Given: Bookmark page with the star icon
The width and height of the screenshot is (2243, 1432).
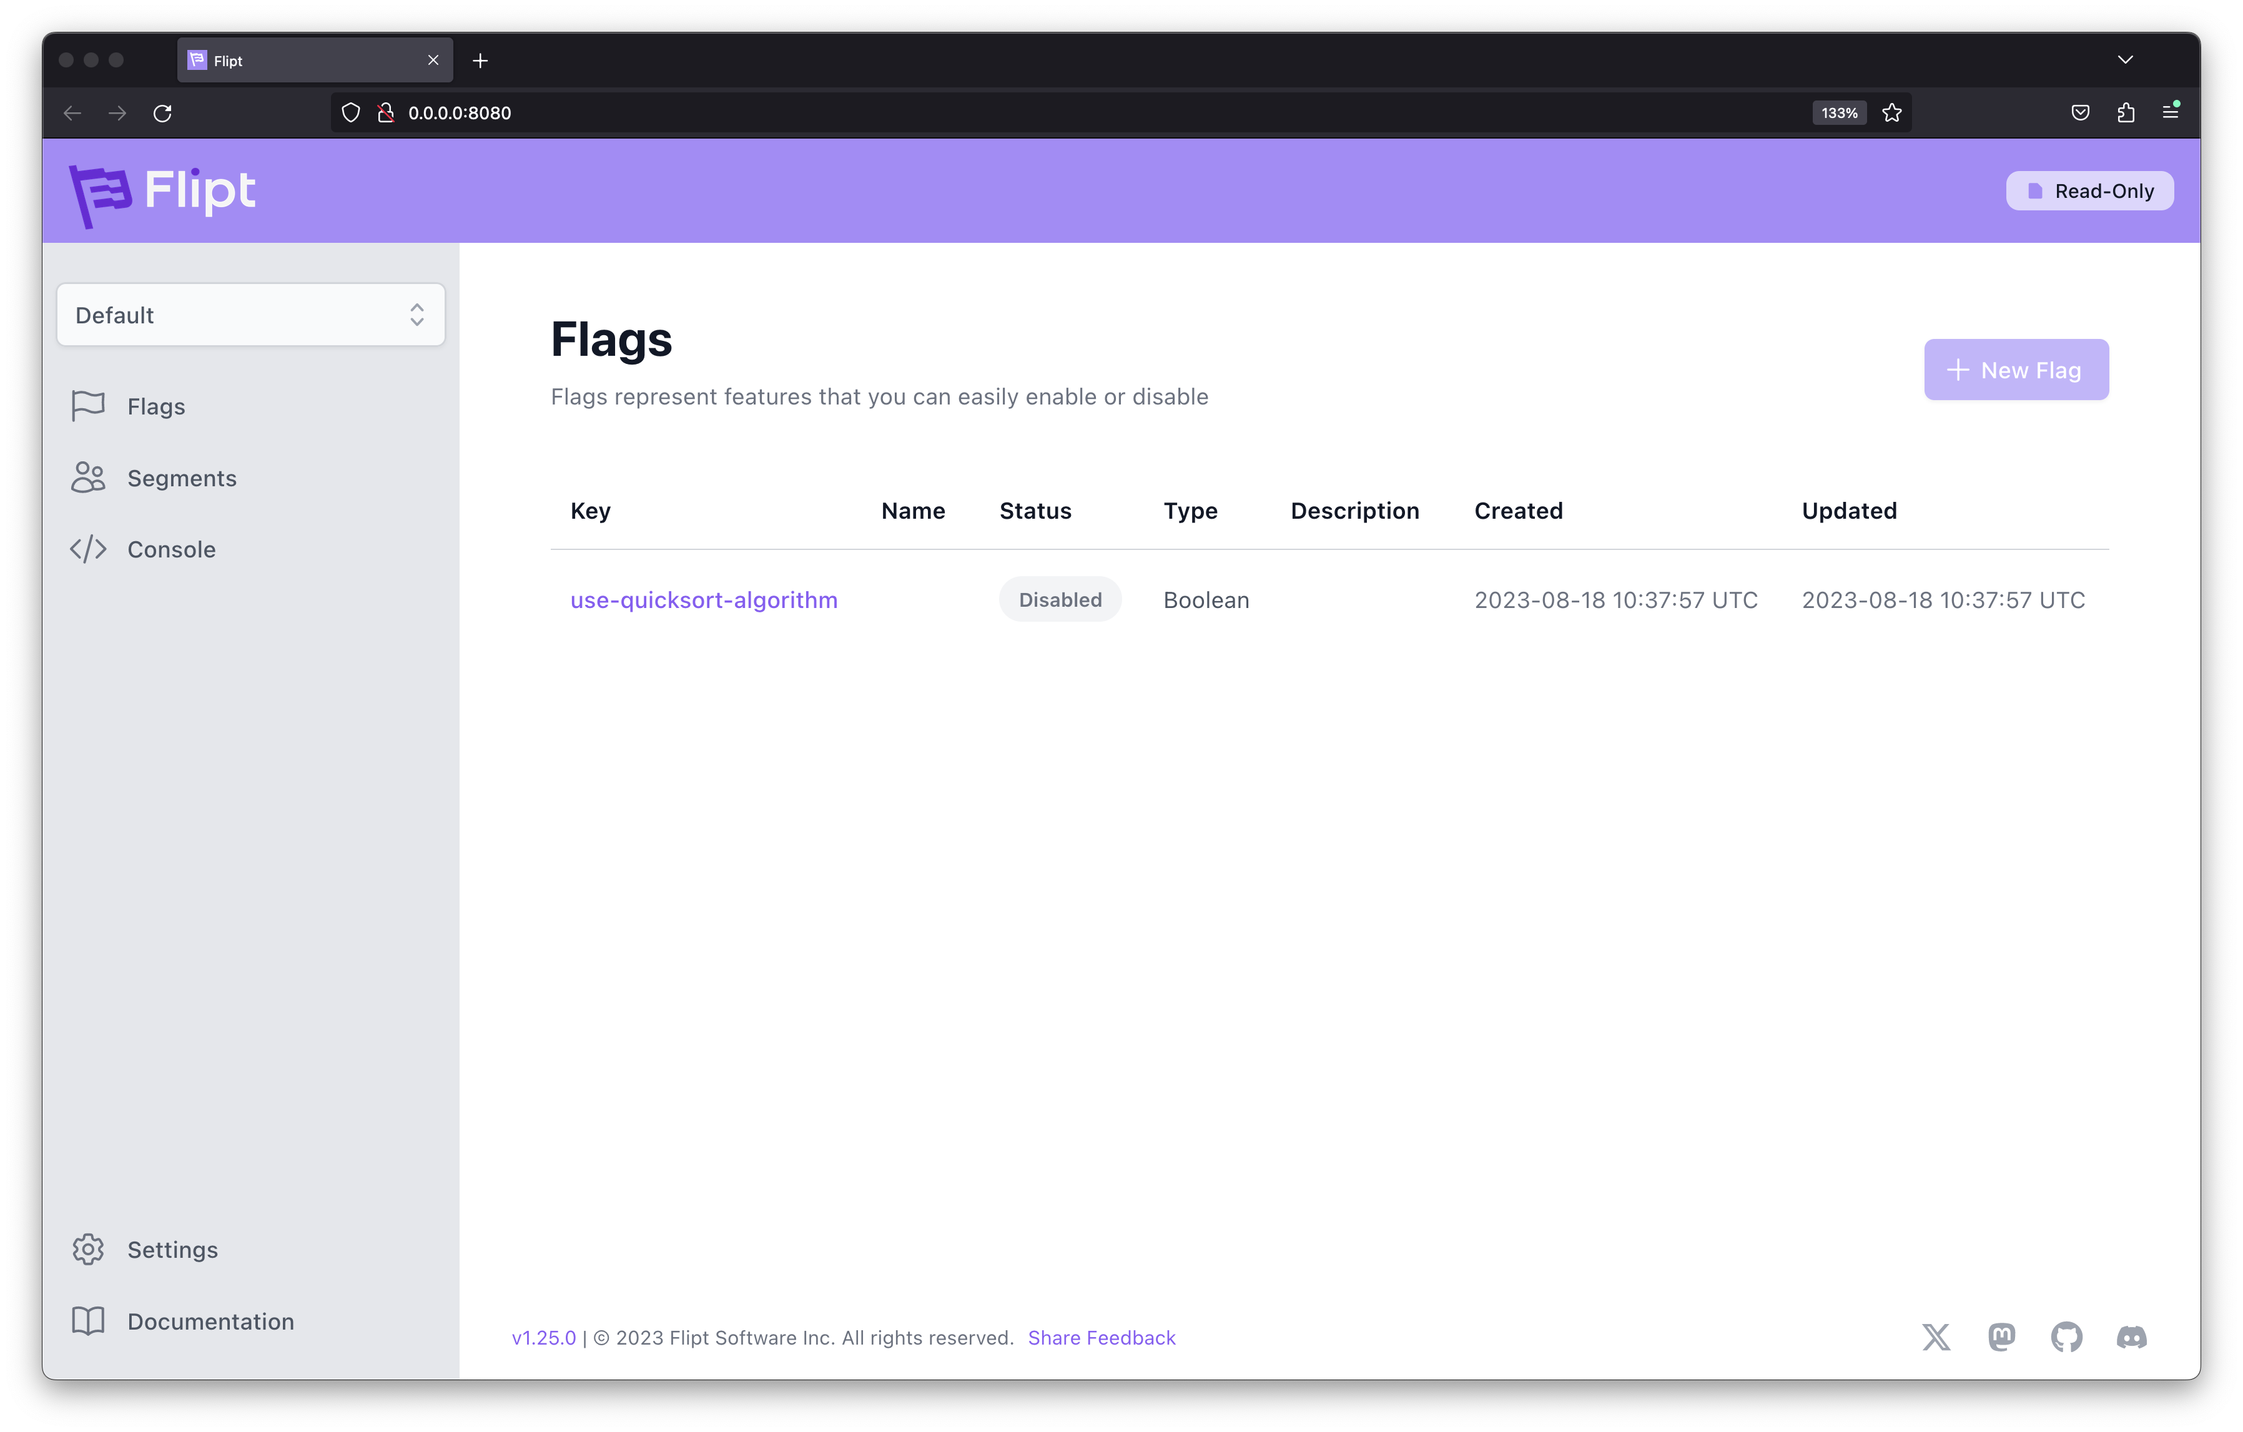Looking at the screenshot, I should 1892,112.
